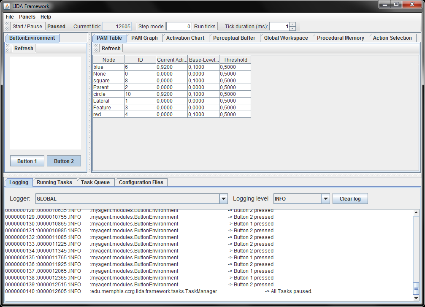Increase tick duration with spinner up arrow
Screen dimensions: 425x307
[x=292, y=24]
